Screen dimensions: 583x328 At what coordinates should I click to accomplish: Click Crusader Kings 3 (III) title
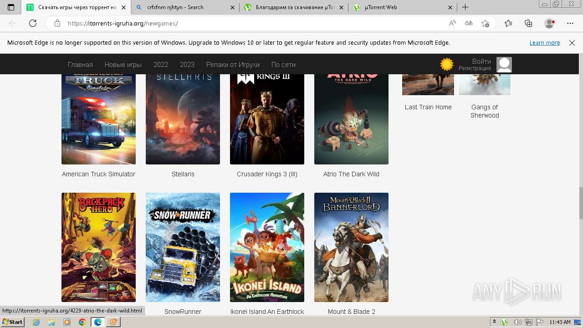pos(267,174)
